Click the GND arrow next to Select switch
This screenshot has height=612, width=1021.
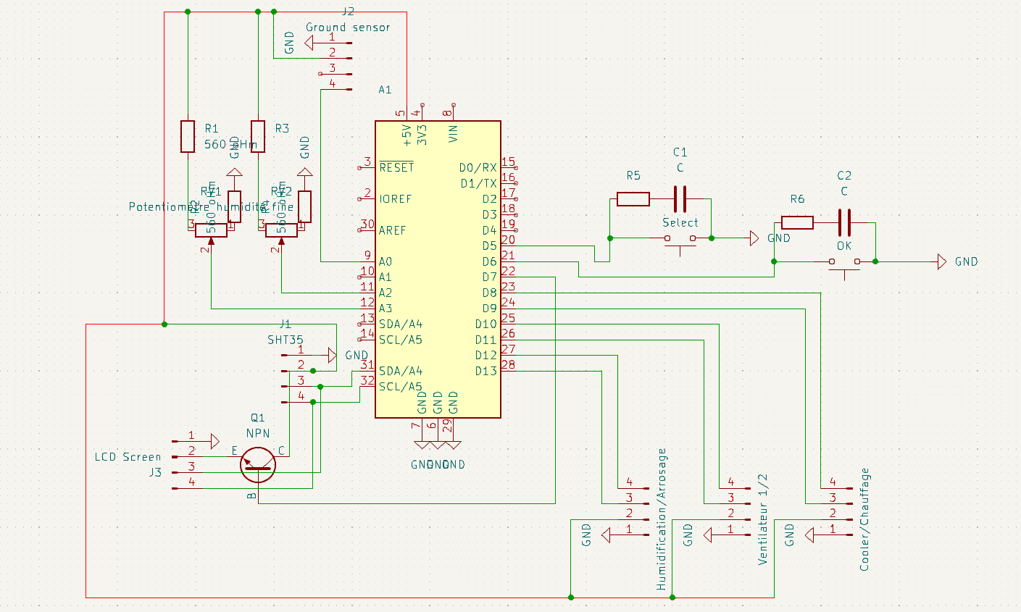[754, 238]
